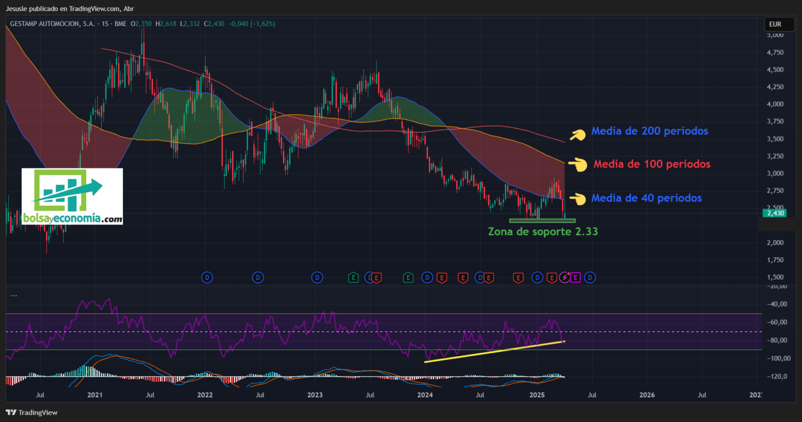The width and height of the screenshot is (802, 422).
Task: Select hand emoji beside "Media de 40 periodos"
Action: [577, 199]
